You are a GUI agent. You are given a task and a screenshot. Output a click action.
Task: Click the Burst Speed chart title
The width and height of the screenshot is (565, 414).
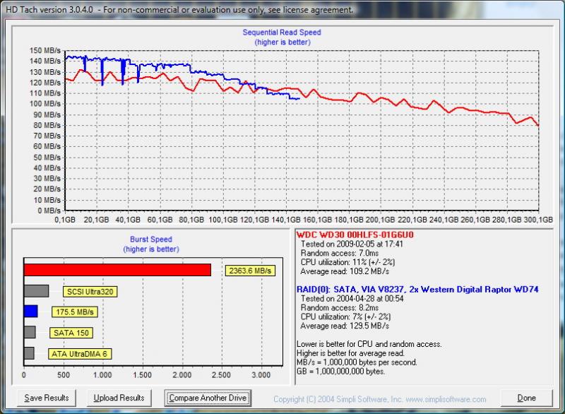click(151, 239)
